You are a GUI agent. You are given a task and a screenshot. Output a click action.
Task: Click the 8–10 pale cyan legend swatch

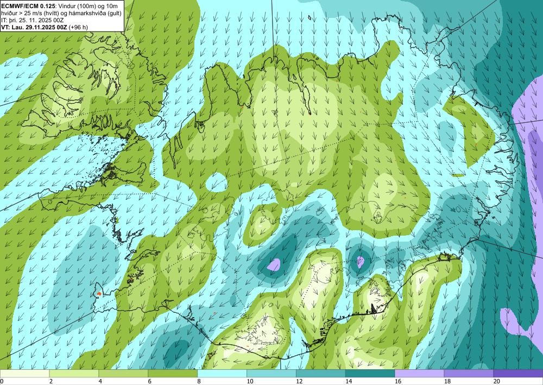222,373
